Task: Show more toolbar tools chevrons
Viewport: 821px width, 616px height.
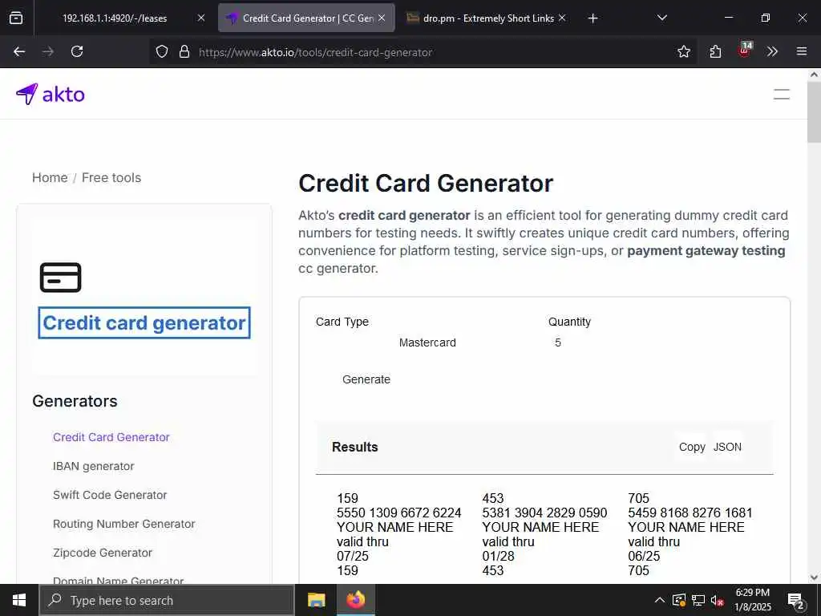Action: (772, 51)
